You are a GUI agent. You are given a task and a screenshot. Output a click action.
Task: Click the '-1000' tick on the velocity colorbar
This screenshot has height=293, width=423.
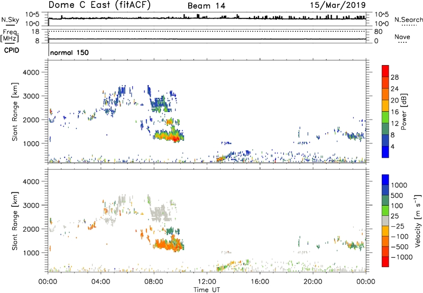[402, 257]
